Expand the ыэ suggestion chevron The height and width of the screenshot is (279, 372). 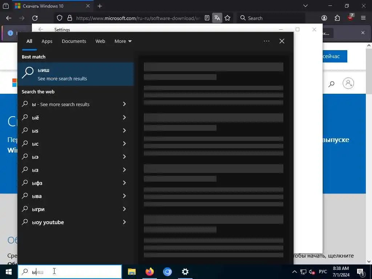(x=124, y=156)
